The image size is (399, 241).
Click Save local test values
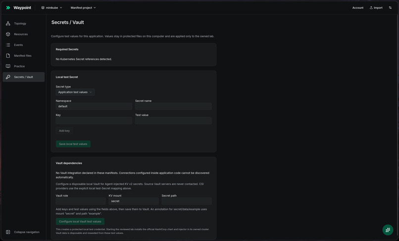[73, 144]
